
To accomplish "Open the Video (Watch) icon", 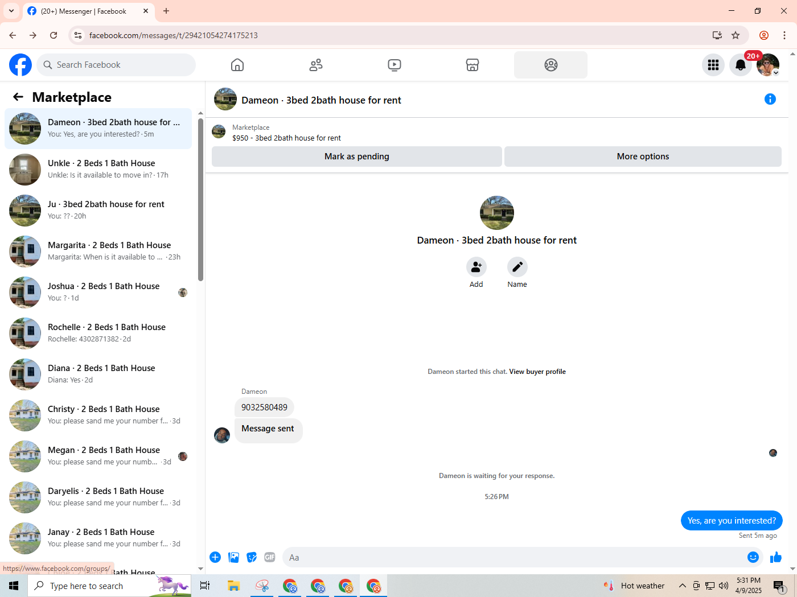I will [x=395, y=65].
